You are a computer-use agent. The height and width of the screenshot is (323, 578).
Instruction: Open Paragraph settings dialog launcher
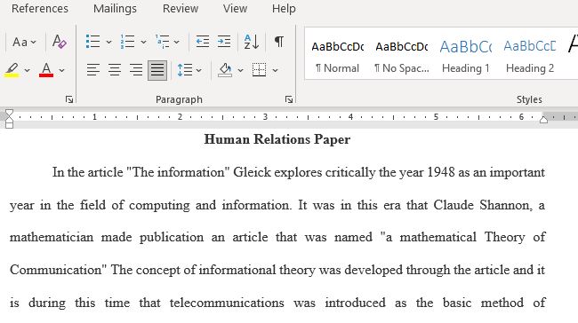click(x=289, y=99)
